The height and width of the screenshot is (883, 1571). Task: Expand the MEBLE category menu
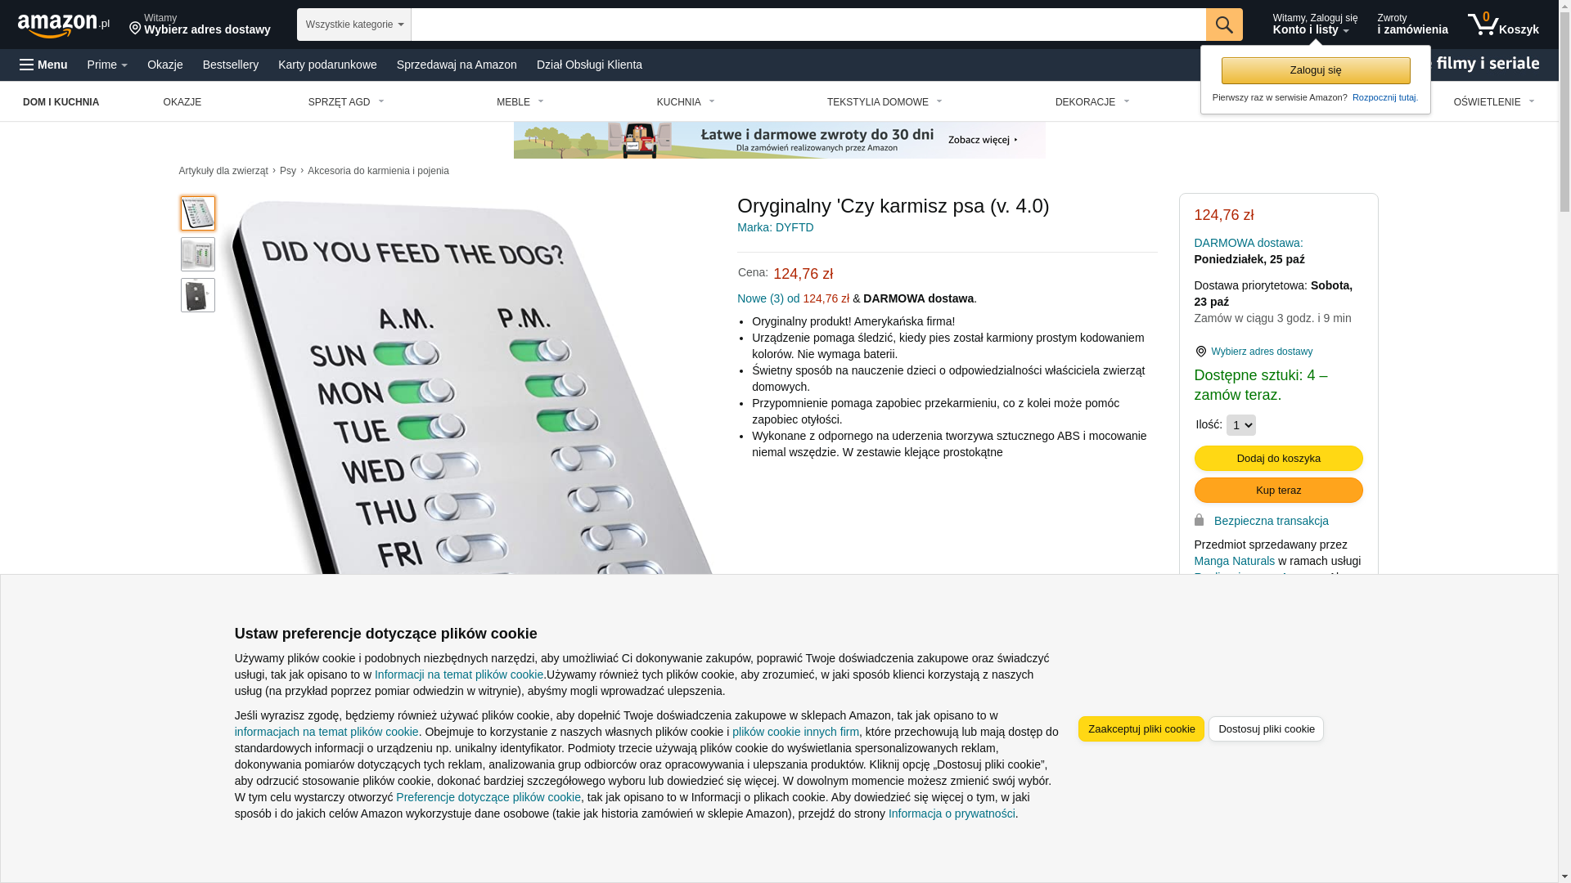[520, 102]
